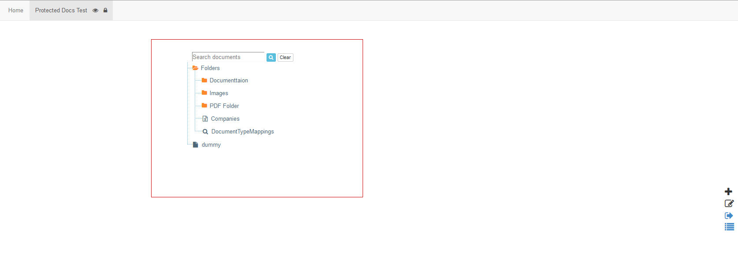Click the plus add icon

click(x=728, y=192)
